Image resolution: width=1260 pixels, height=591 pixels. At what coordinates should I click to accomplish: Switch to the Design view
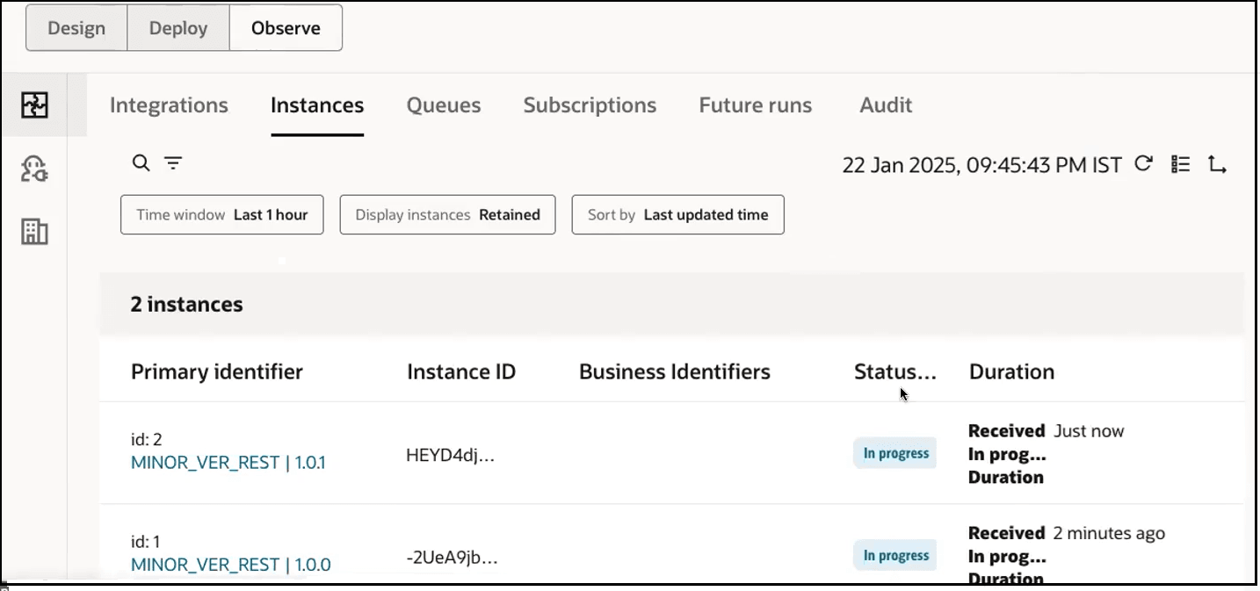76,27
